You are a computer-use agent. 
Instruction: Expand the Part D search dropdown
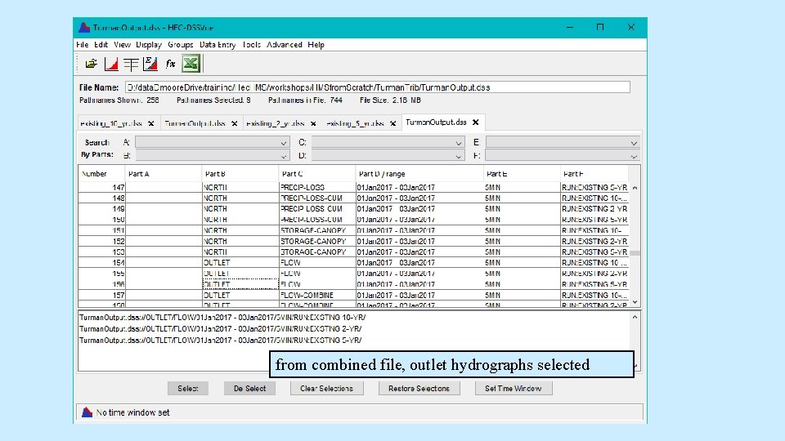(458, 156)
